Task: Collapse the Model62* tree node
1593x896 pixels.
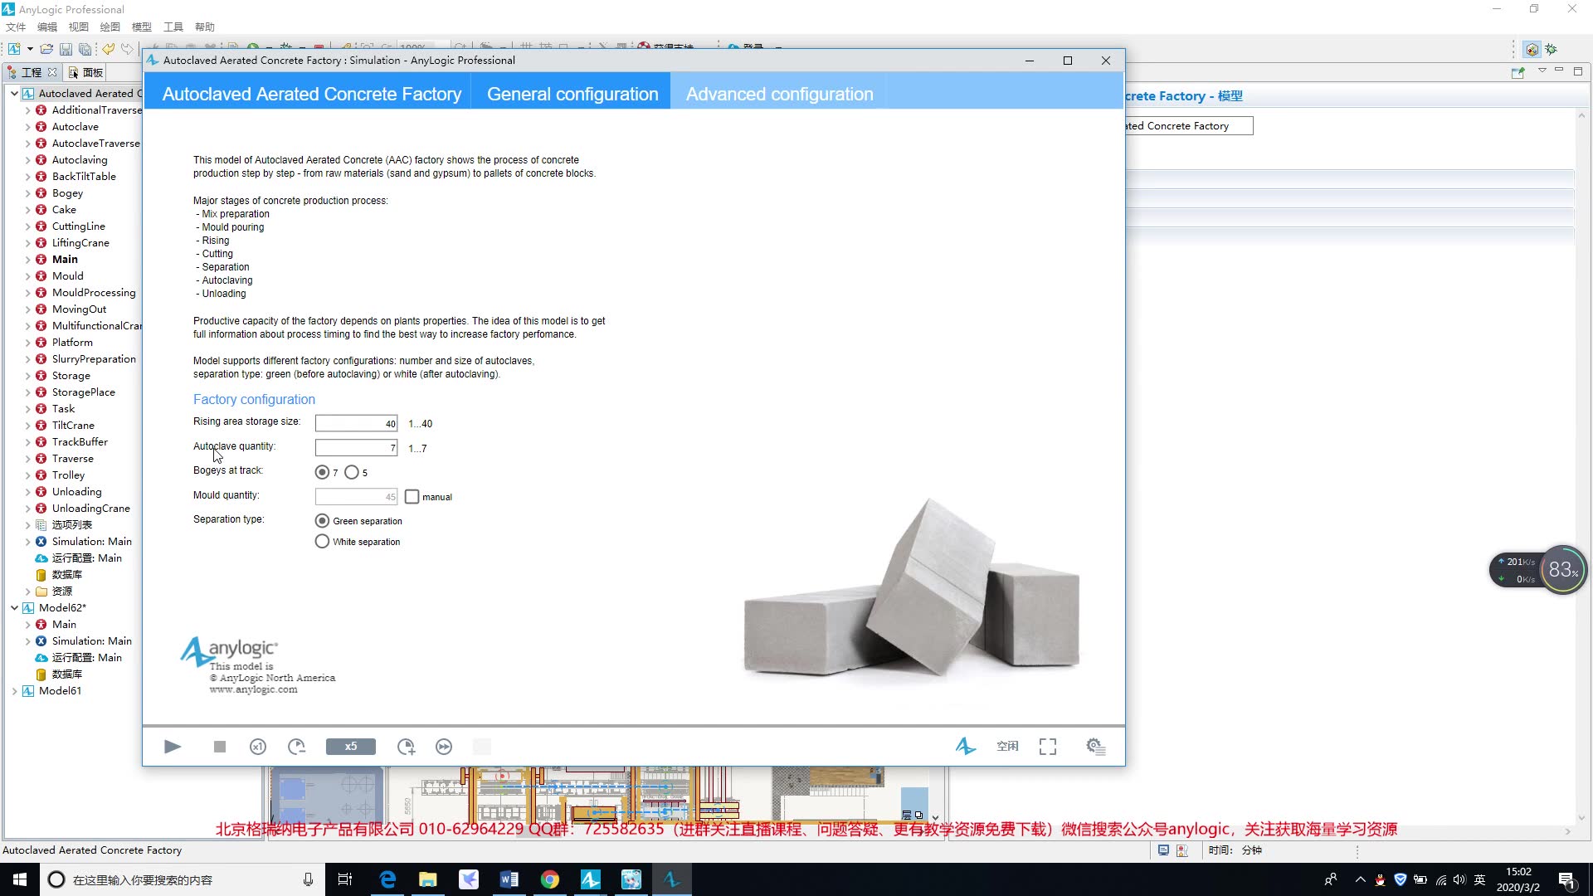Action: (x=14, y=608)
